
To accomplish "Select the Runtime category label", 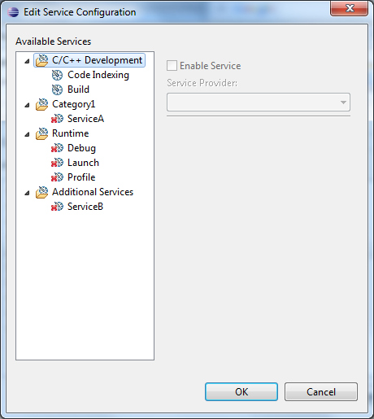I will 71,133.
